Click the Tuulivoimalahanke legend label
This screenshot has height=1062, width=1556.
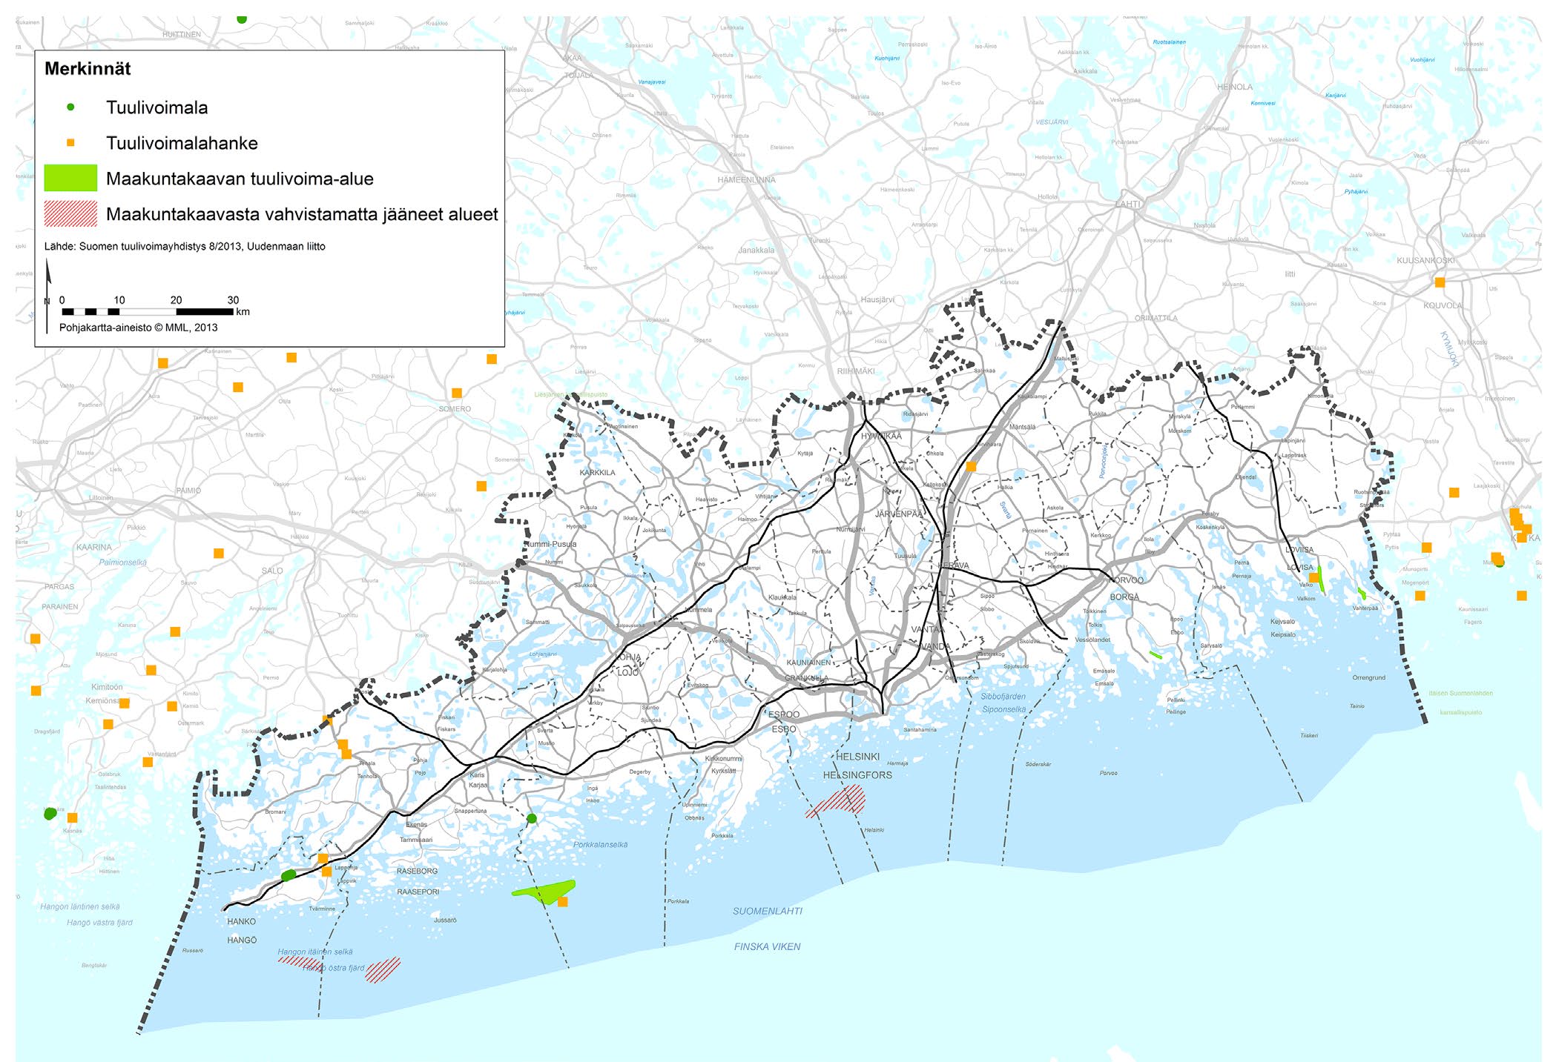[182, 143]
